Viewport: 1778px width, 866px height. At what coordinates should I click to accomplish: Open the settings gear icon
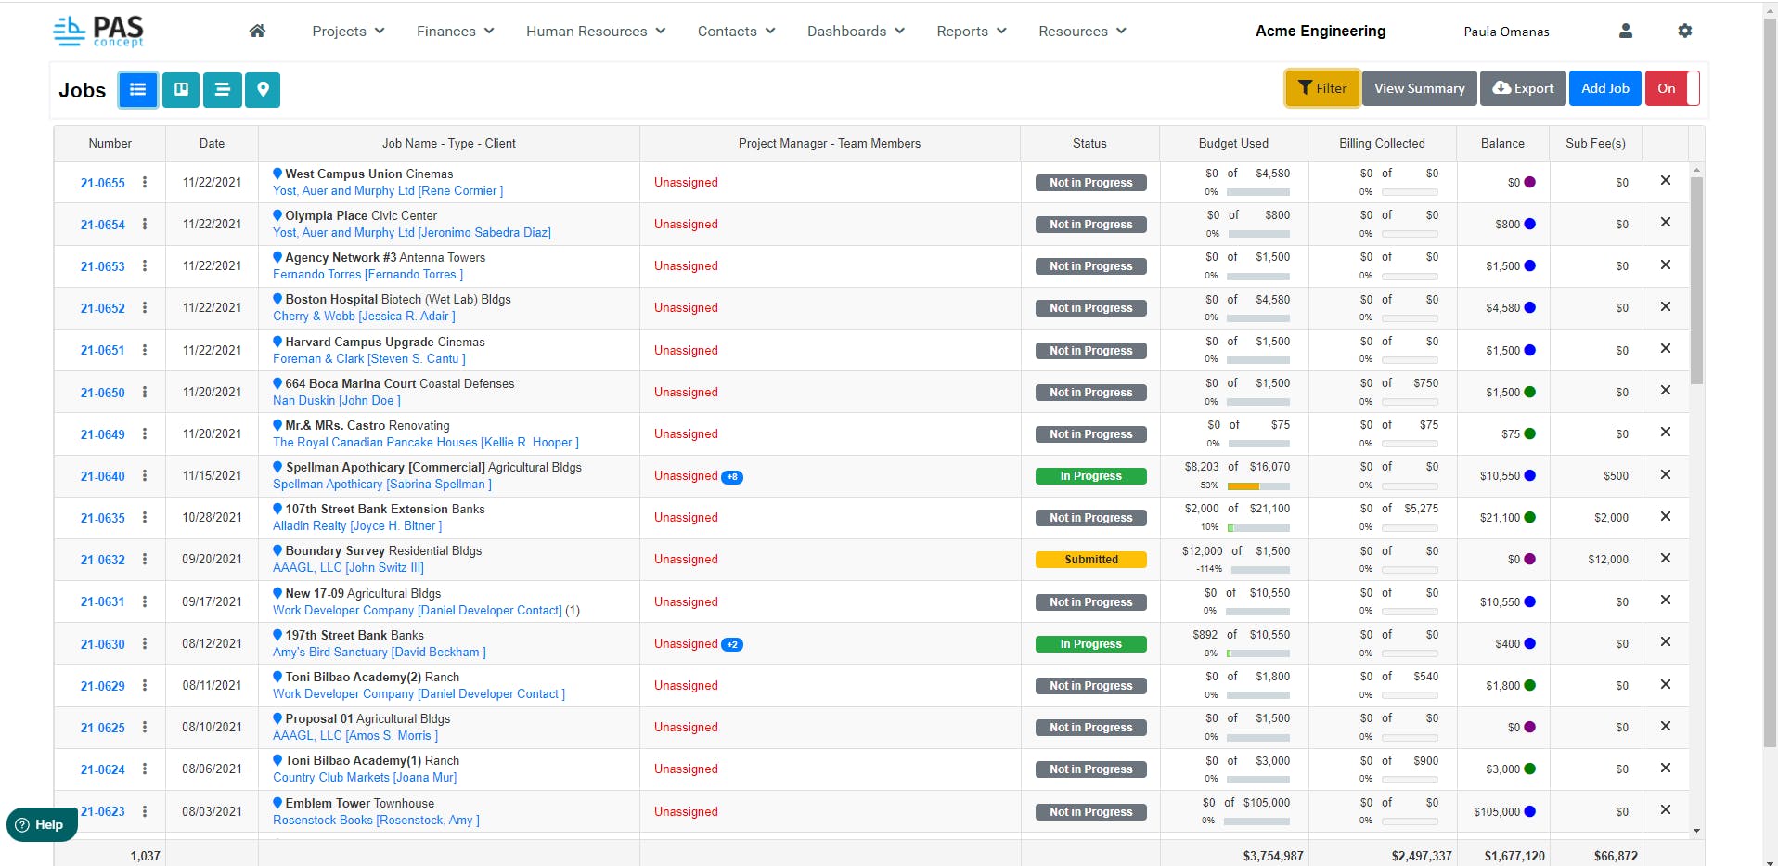(x=1684, y=31)
